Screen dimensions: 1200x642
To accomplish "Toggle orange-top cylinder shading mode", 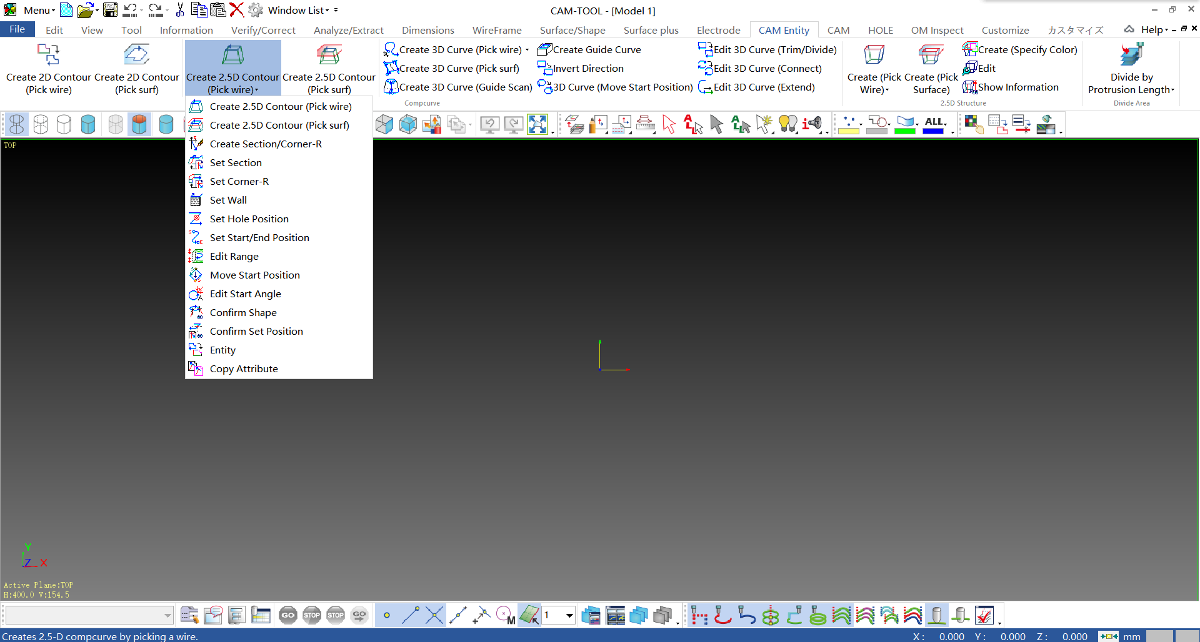I will [x=139, y=124].
